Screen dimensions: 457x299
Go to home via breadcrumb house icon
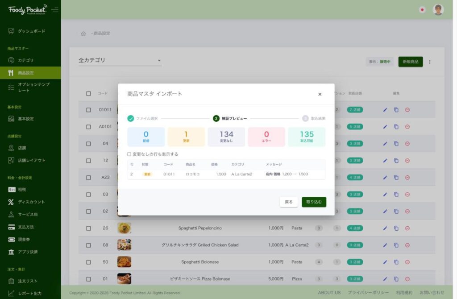click(83, 33)
